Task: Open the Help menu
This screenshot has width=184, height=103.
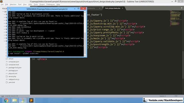Action: [x=58, y=5]
